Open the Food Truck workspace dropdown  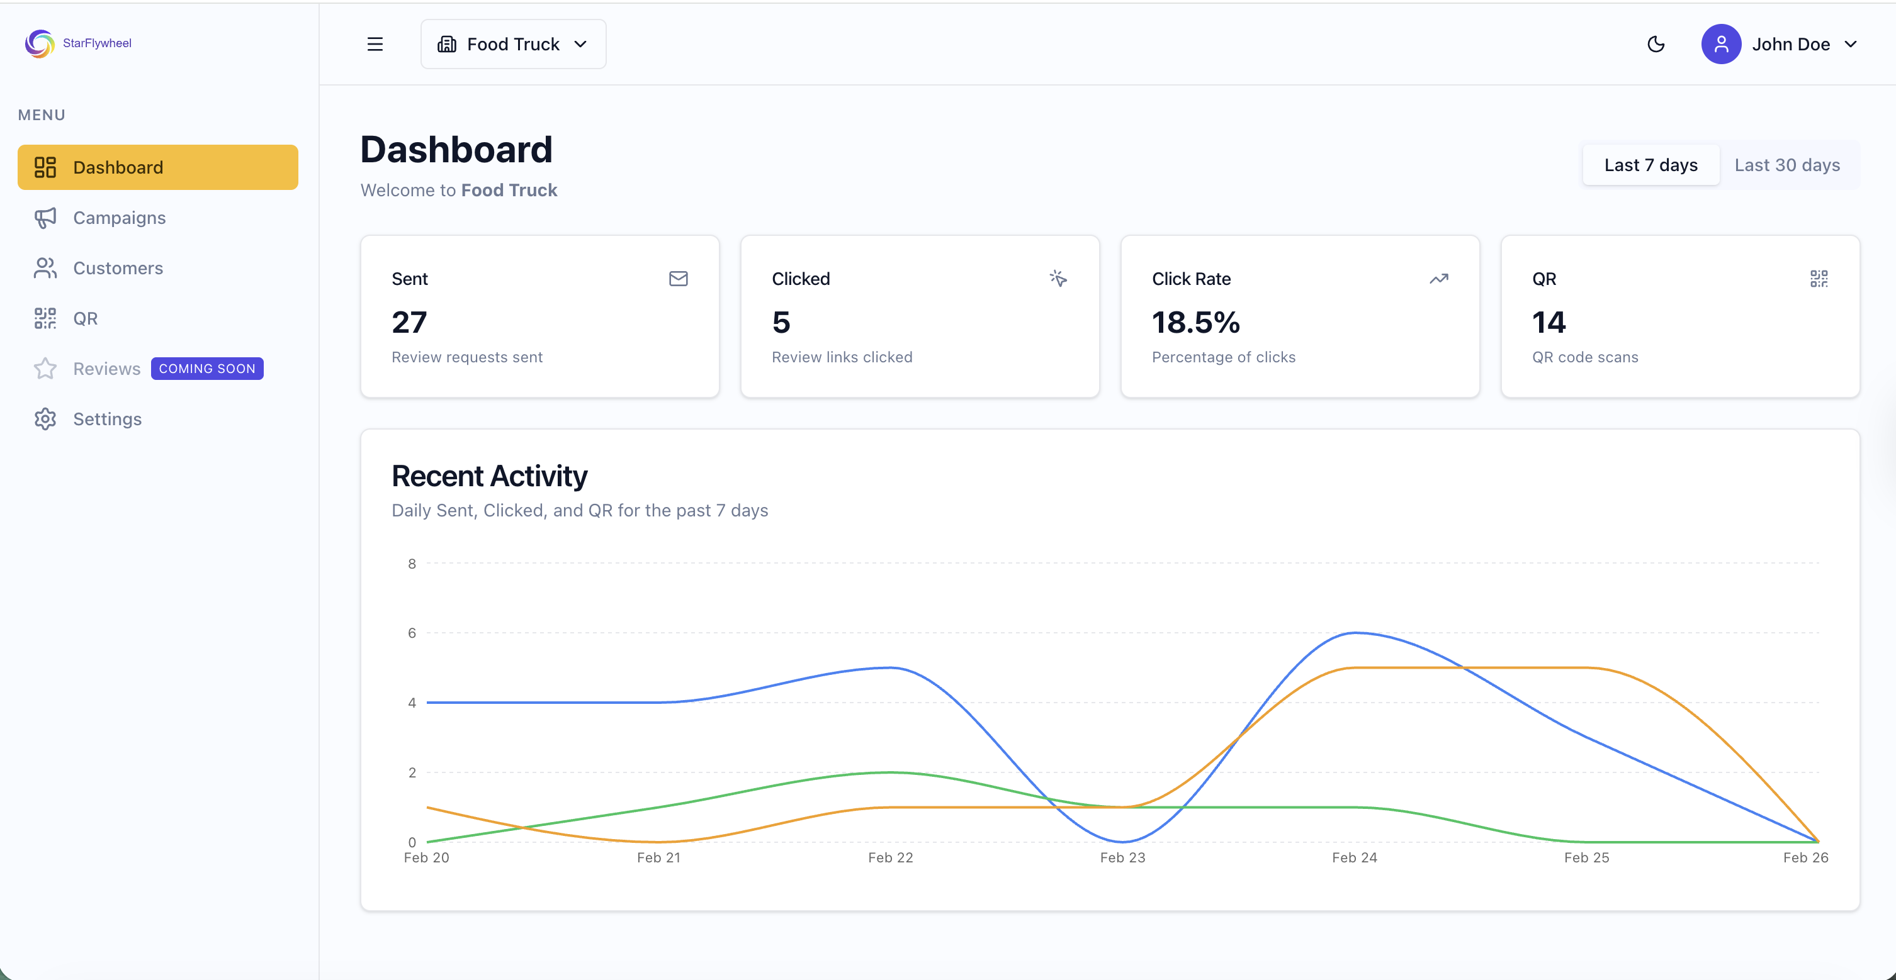pos(513,43)
